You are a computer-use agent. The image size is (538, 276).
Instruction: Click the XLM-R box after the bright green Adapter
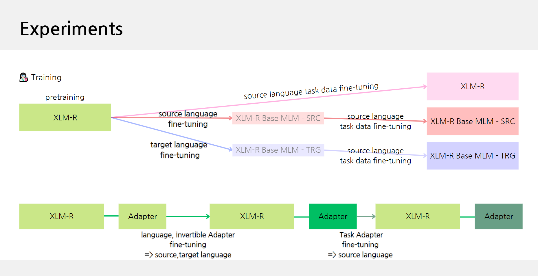(x=418, y=217)
